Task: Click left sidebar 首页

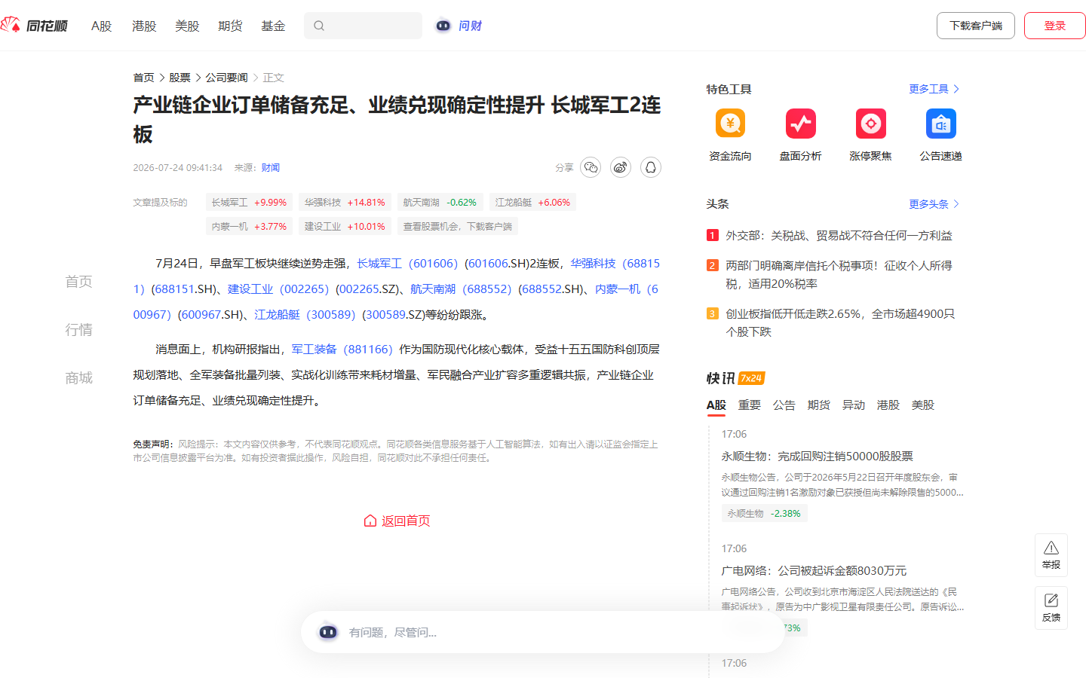Action: [x=78, y=282]
